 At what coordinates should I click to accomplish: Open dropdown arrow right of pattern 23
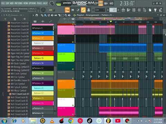[x=118, y=10]
